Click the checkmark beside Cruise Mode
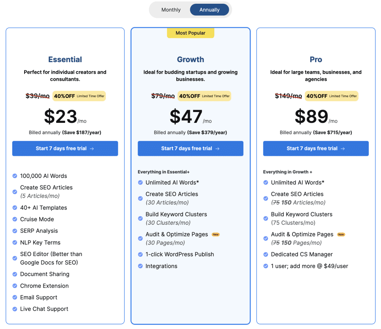381x329 pixels. pyautogui.click(x=15, y=219)
